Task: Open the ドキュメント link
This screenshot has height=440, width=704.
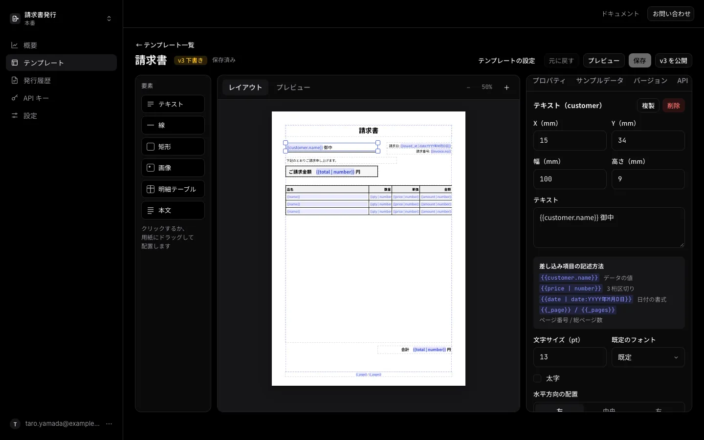Action: point(620,14)
